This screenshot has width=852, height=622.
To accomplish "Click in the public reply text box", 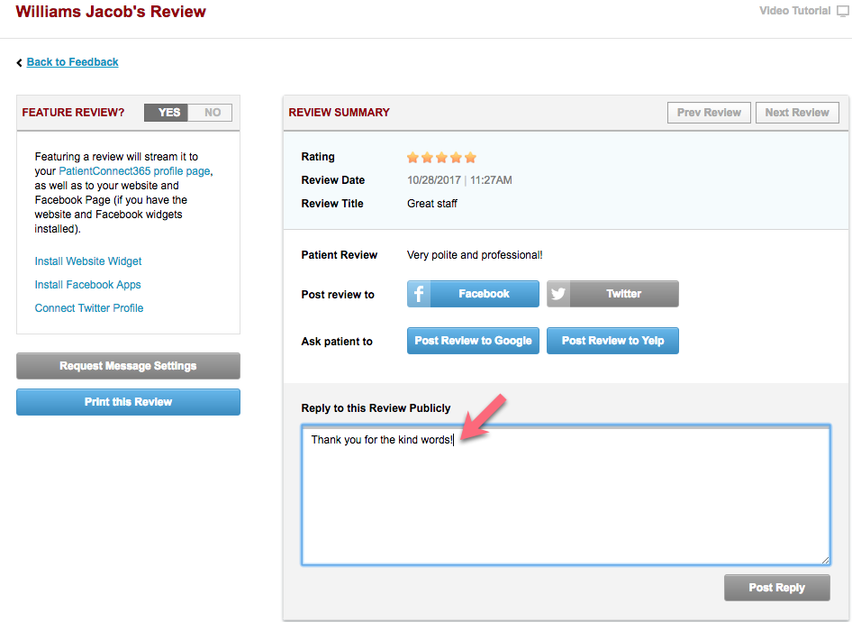I will [x=566, y=505].
